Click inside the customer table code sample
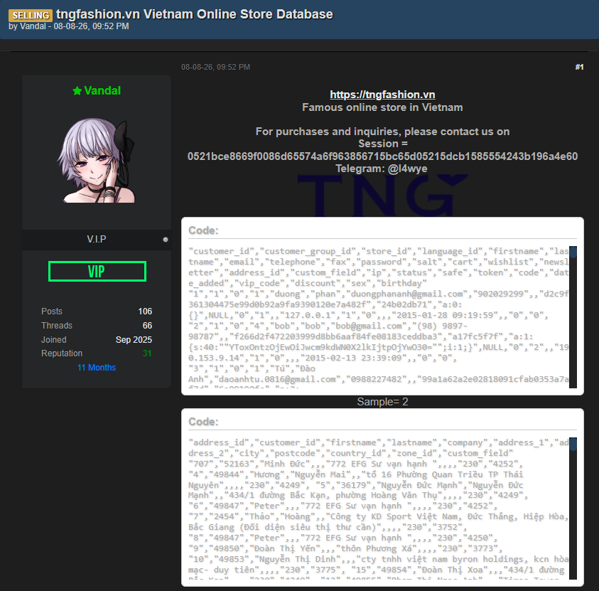The height and width of the screenshot is (591, 599). (x=378, y=317)
